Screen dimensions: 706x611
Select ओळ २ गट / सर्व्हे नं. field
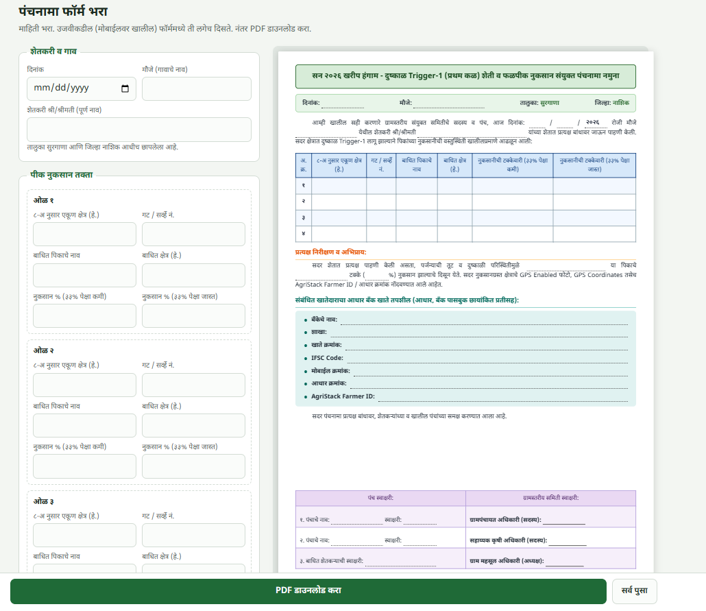coord(193,385)
